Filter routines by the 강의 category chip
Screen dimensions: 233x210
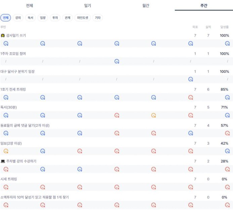(18, 18)
